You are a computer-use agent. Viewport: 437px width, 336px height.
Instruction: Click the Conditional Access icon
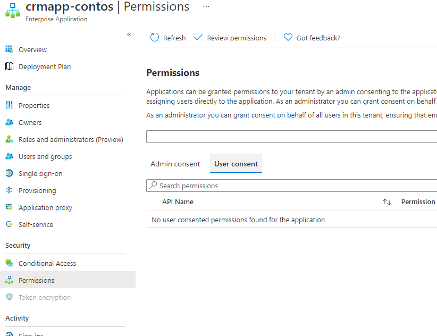coord(9,263)
